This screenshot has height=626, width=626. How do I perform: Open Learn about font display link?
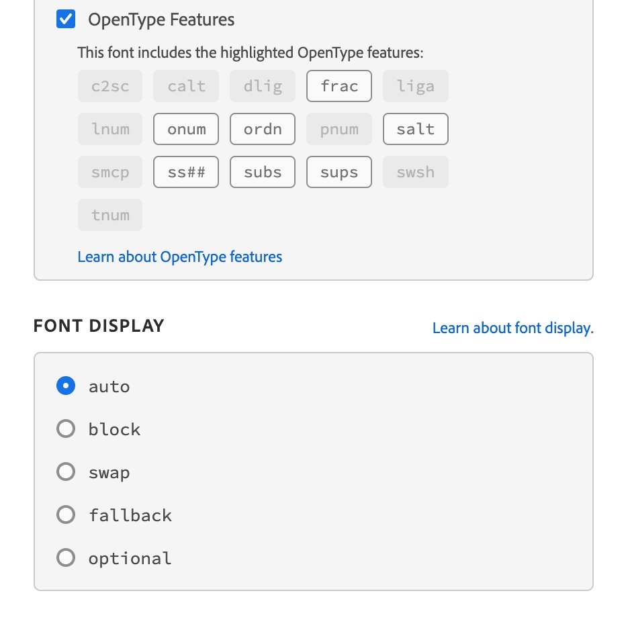coord(513,328)
